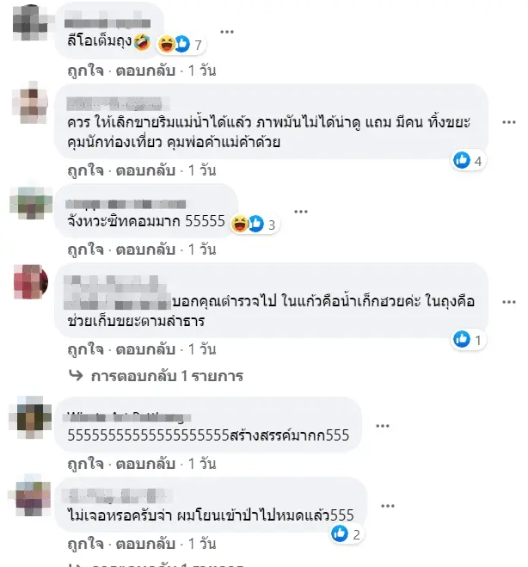The image size is (528, 567).
Task: Open avatar of the police comment author
Action: point(30,282)
